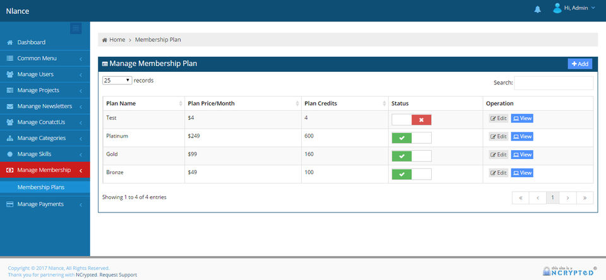The width and height of the screenshot is (606, 280).
Task: Open the records per page dropdown
Action: (x=117, y=80)
